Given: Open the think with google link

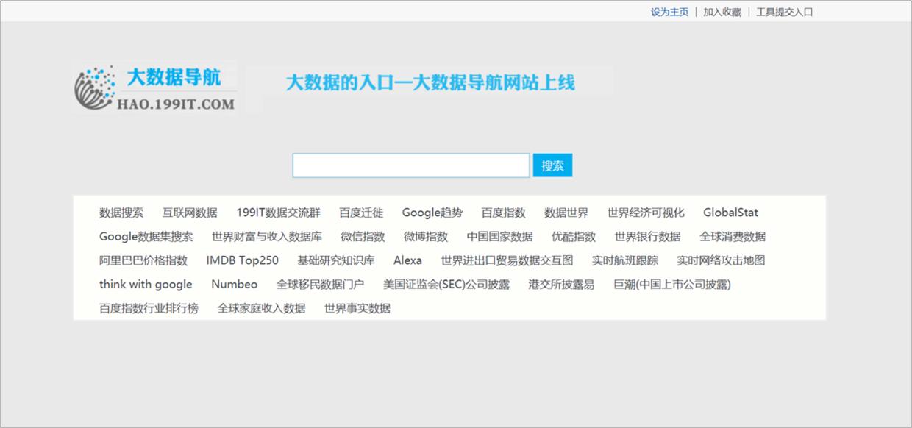Looking at the screenshot, I should [145, 284].
